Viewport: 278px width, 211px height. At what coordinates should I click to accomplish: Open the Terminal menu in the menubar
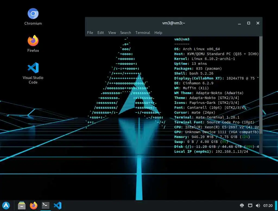(143, 33)
